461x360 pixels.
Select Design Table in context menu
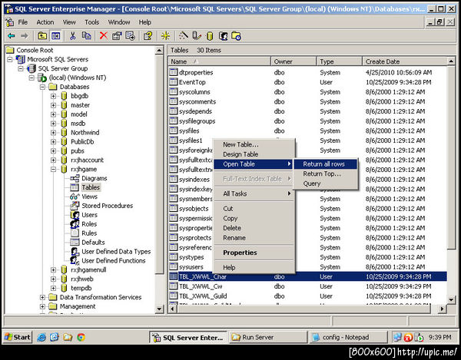[240, 154]
